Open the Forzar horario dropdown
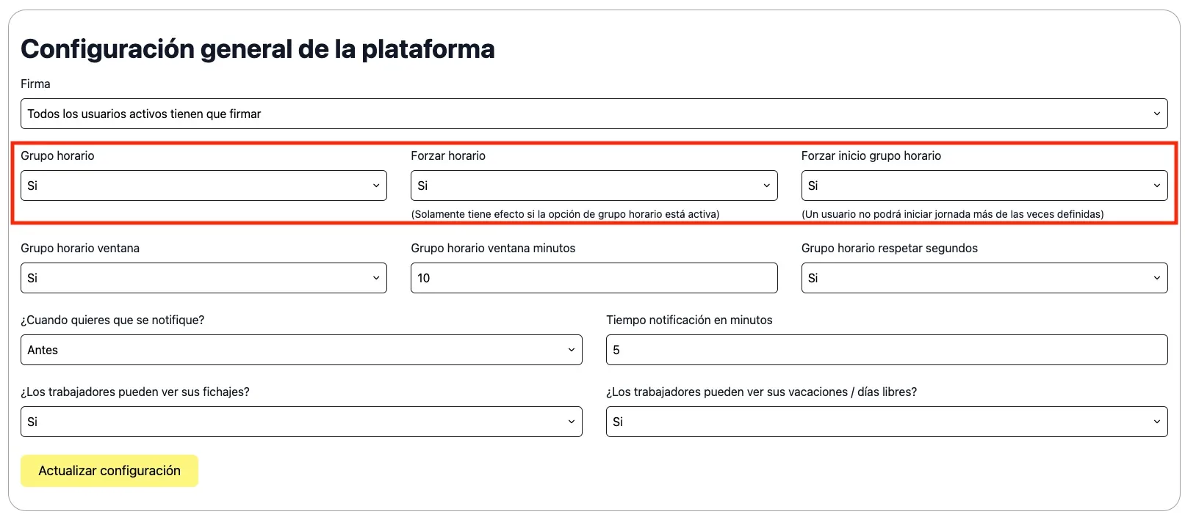The image size is (1185, 517). pyautogui.click(x=594, y=186)
